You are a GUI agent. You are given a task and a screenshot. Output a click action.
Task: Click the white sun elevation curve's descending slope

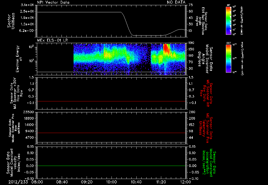click(127, 24)
